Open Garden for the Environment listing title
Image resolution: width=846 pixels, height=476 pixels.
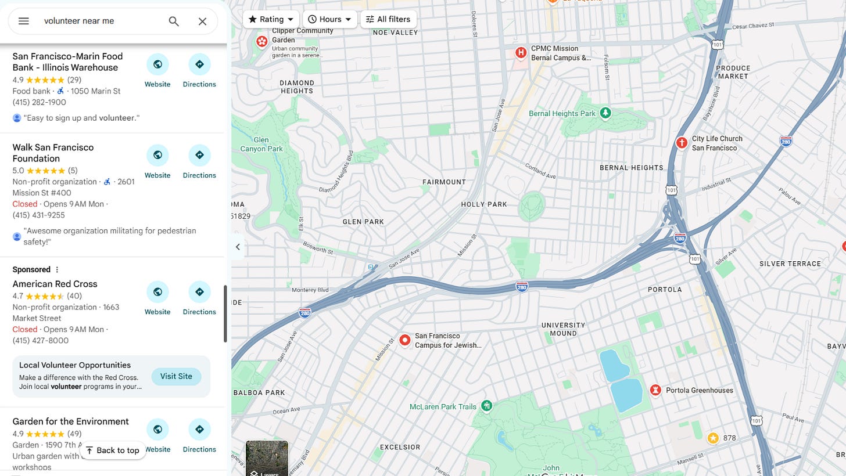(70, 421)
